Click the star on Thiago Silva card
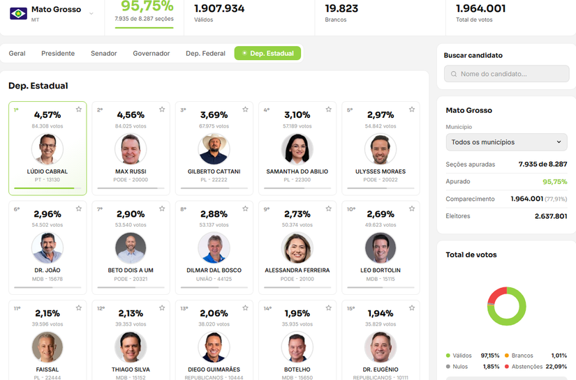 [x=162, y=308]
